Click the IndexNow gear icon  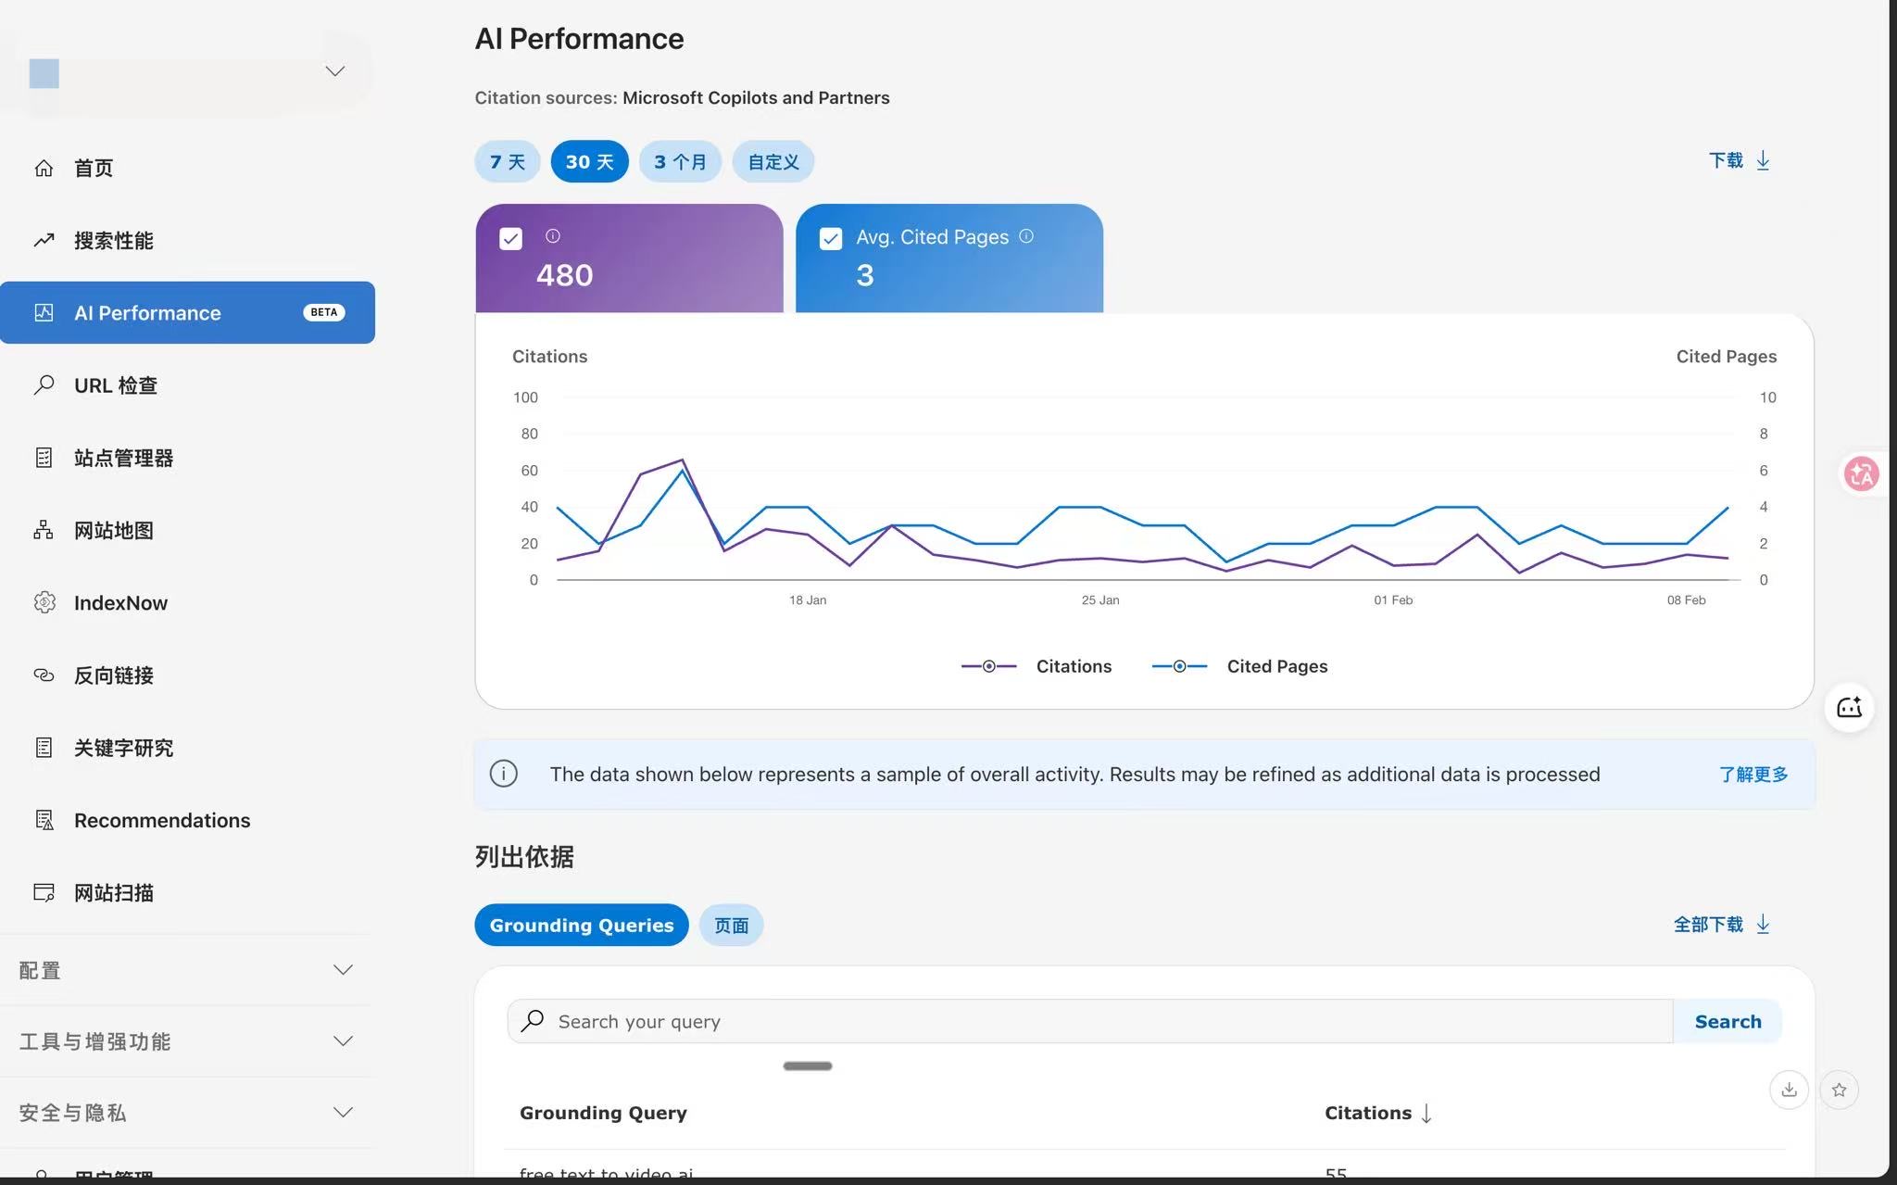click(44, 602)
